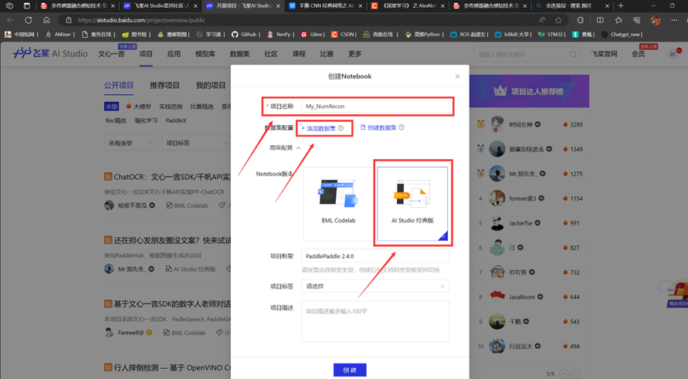Open the 更多 nav item
The image size is (688, 379).
coord(354,54)
